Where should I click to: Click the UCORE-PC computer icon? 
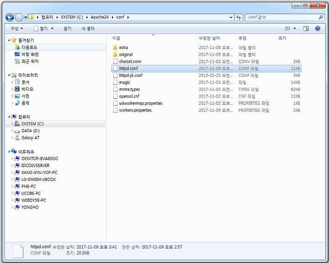click(x=17, y=193)
